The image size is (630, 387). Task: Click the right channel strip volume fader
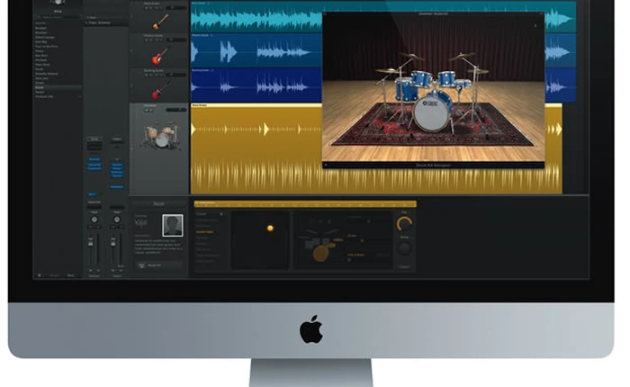113,243
